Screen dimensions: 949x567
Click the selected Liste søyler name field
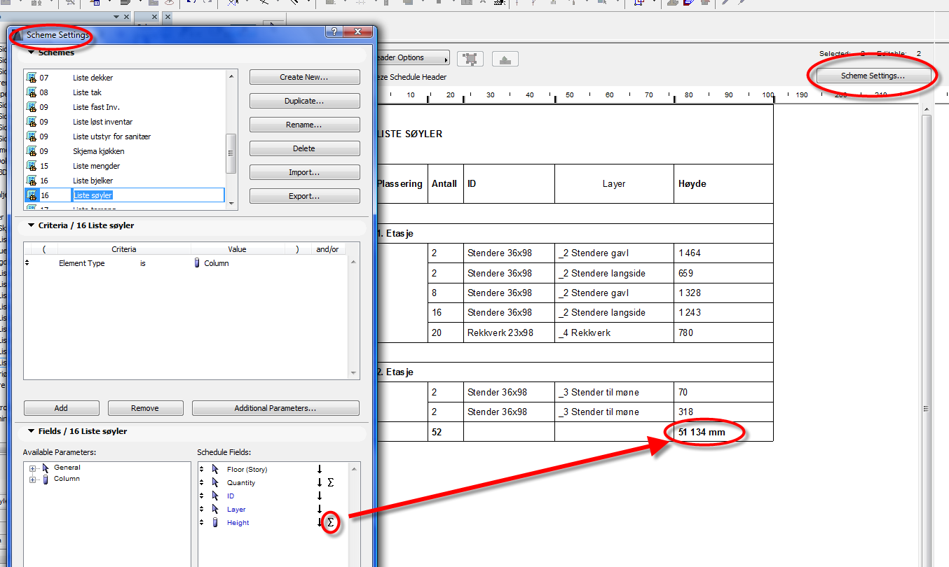click(148, 195)
